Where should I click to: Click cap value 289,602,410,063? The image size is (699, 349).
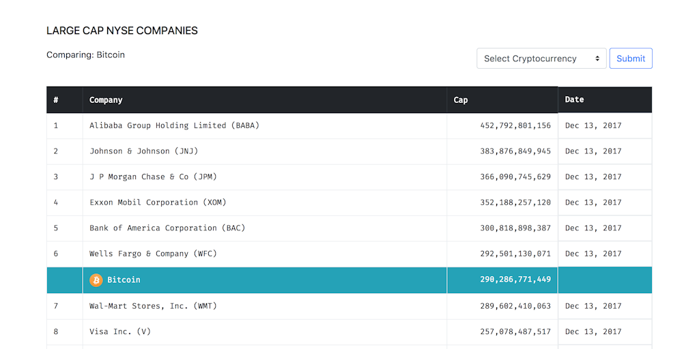515,306
